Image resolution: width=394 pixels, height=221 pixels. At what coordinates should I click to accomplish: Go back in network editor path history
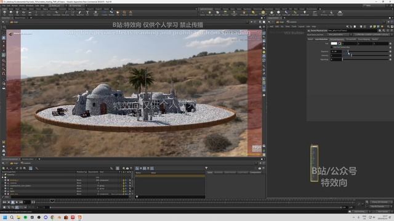269,22
